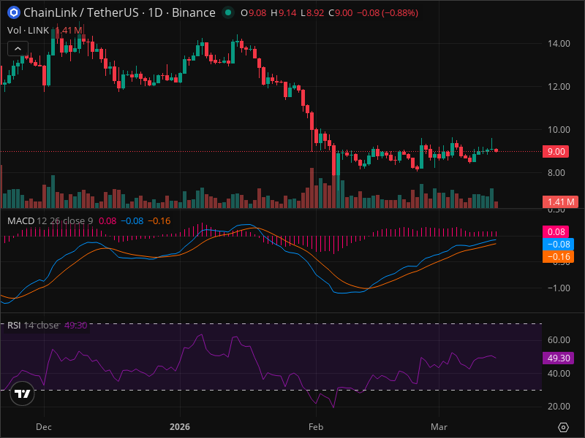Click the O9.08 open price value
The width and height of the screenshot is (585, 438).
[253, 13]
